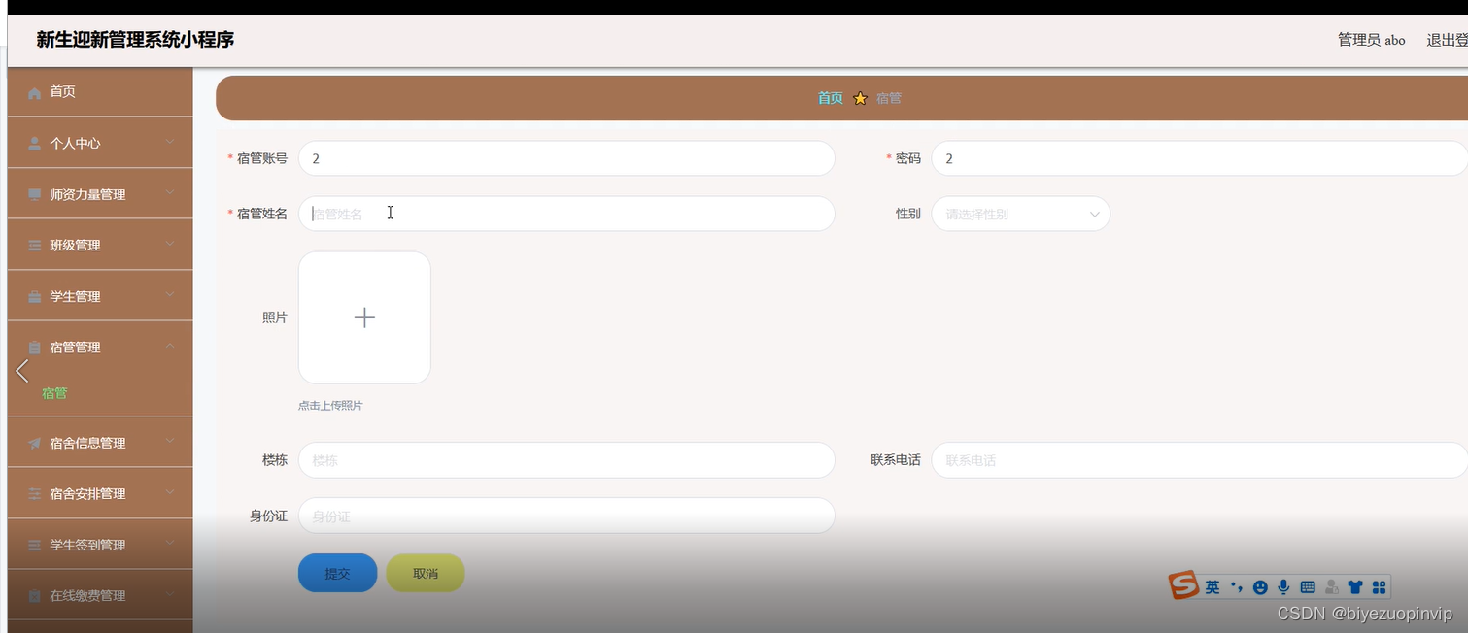Screen dimensions: 1468x633
Task: Click the paper-plane icon beside 宿舍信息管理
Action: [x=35, y=442]
